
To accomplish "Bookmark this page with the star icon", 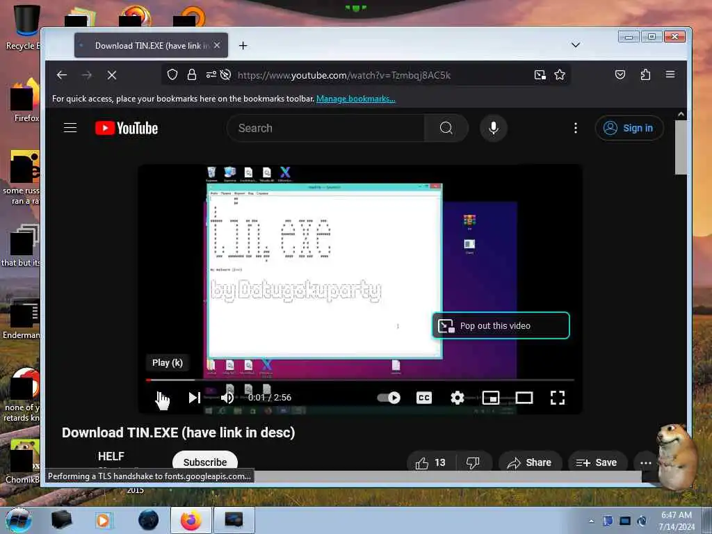I will pos(560,74).
